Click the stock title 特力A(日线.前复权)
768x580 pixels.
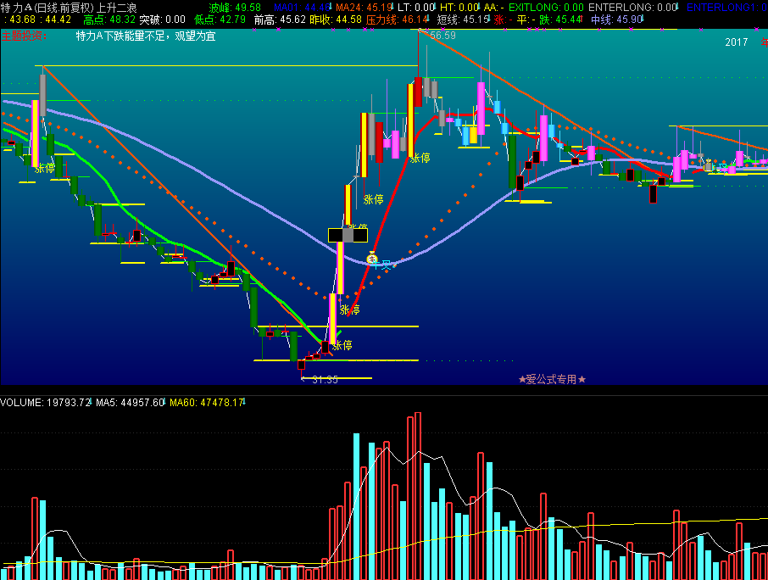tap(48, 8)
